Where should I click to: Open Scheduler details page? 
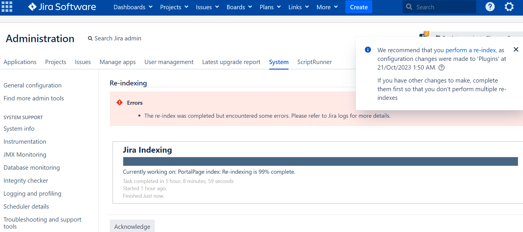pos(26,207)
